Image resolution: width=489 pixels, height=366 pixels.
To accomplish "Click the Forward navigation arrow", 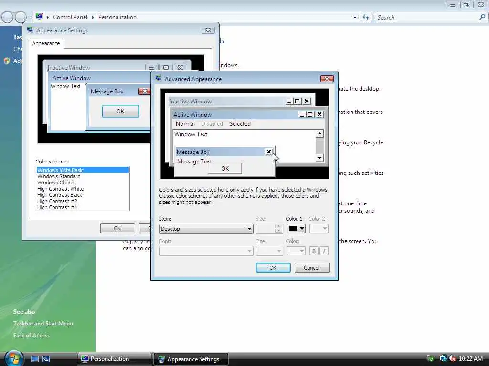I will click(x=21, y=18).
